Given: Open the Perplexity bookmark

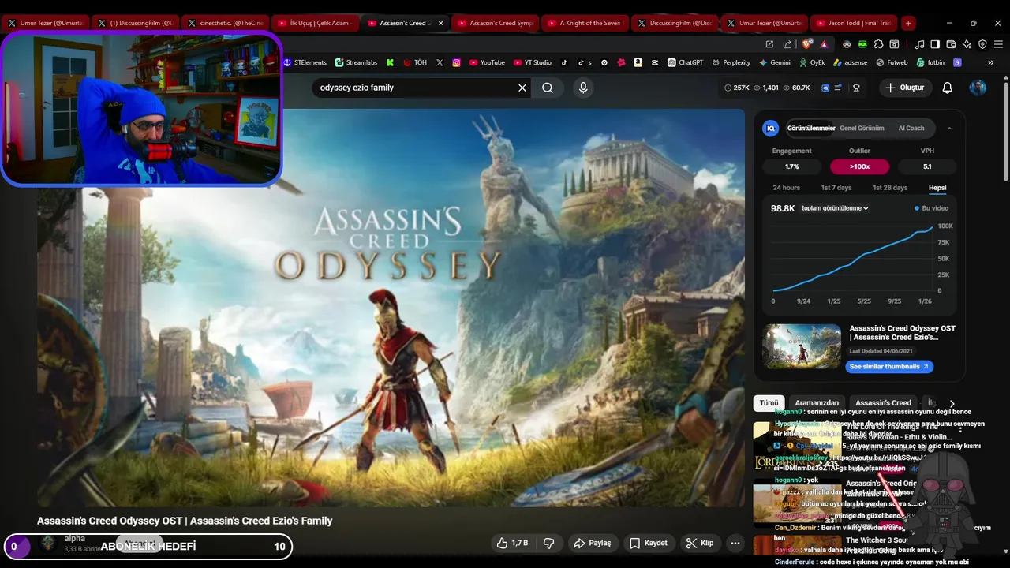Looking at the screenshot, I should 731,62.
